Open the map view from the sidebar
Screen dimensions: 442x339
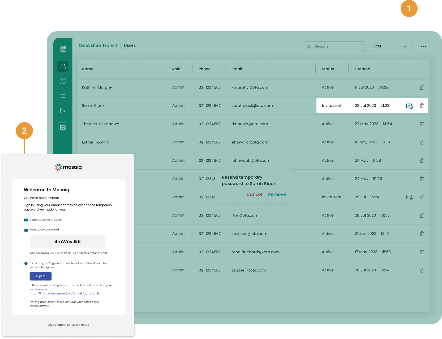63,81
